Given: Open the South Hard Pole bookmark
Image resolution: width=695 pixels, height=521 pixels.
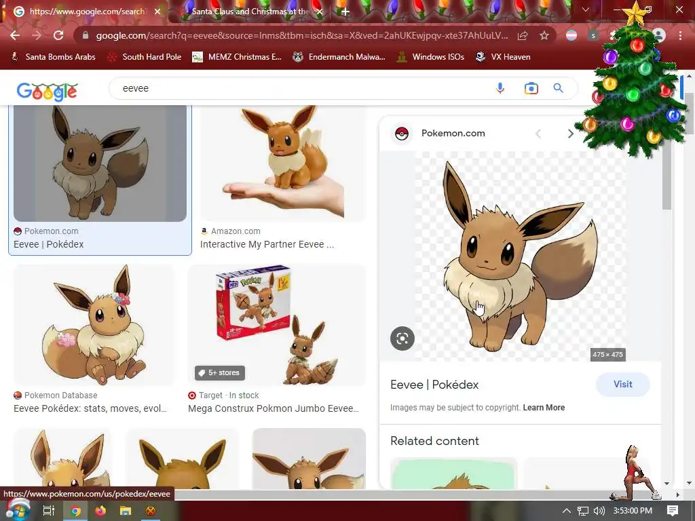Looking at the screenshot, I should point(145,57).
